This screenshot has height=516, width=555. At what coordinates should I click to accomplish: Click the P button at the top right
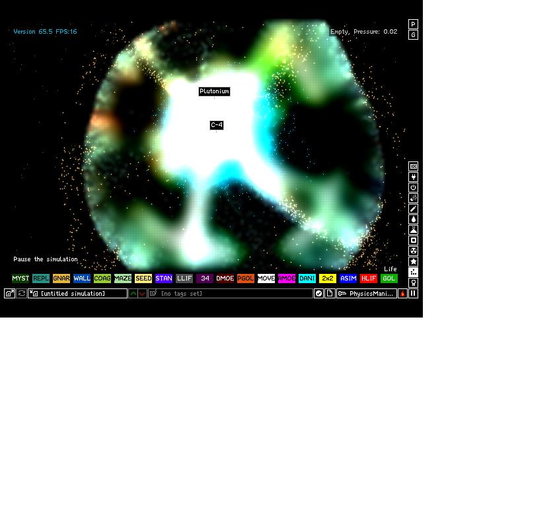(413, 24)
